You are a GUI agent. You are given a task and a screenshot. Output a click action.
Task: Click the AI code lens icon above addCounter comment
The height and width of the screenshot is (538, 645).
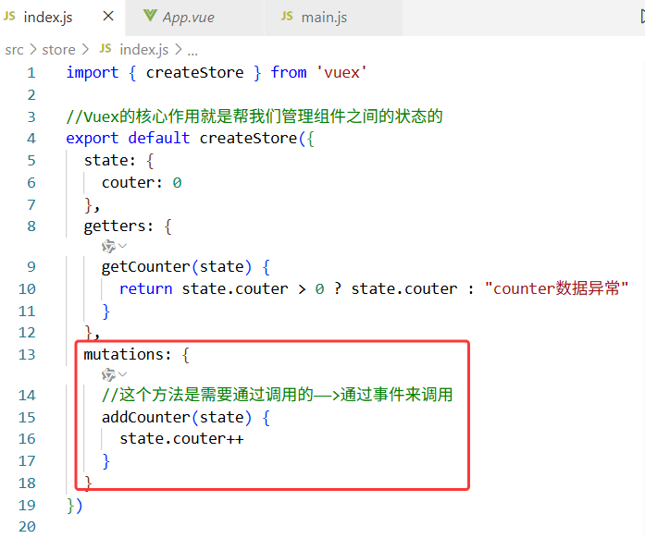(108, 374)
